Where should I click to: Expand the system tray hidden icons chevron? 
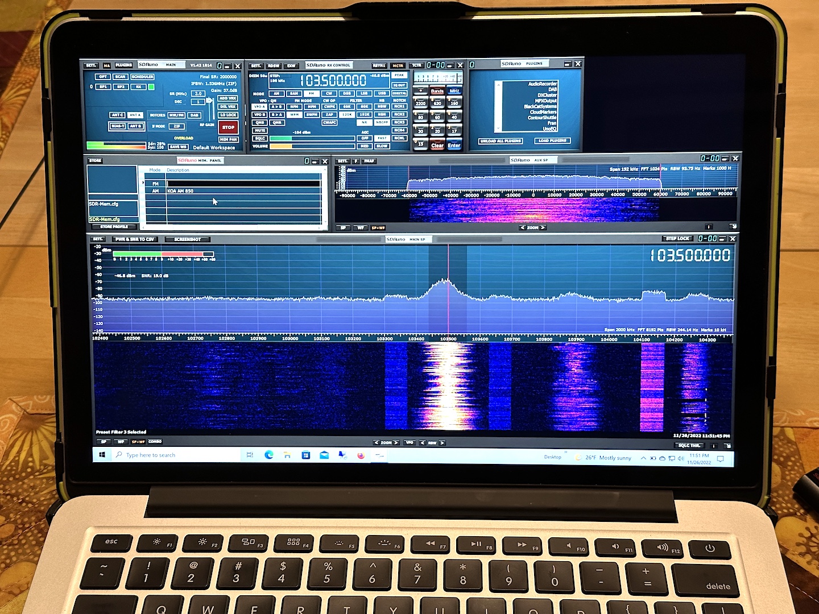(x=643, y=458)
